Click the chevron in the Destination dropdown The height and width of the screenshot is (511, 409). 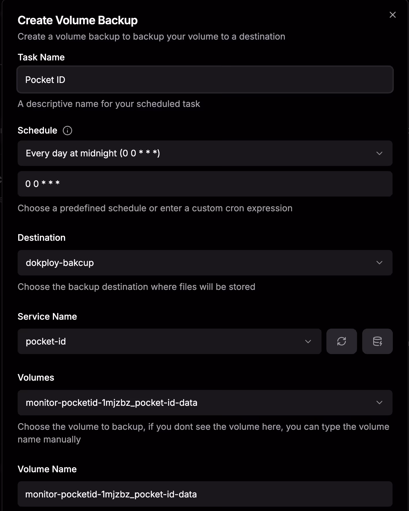pyautogui.click(x=379, y=263)
